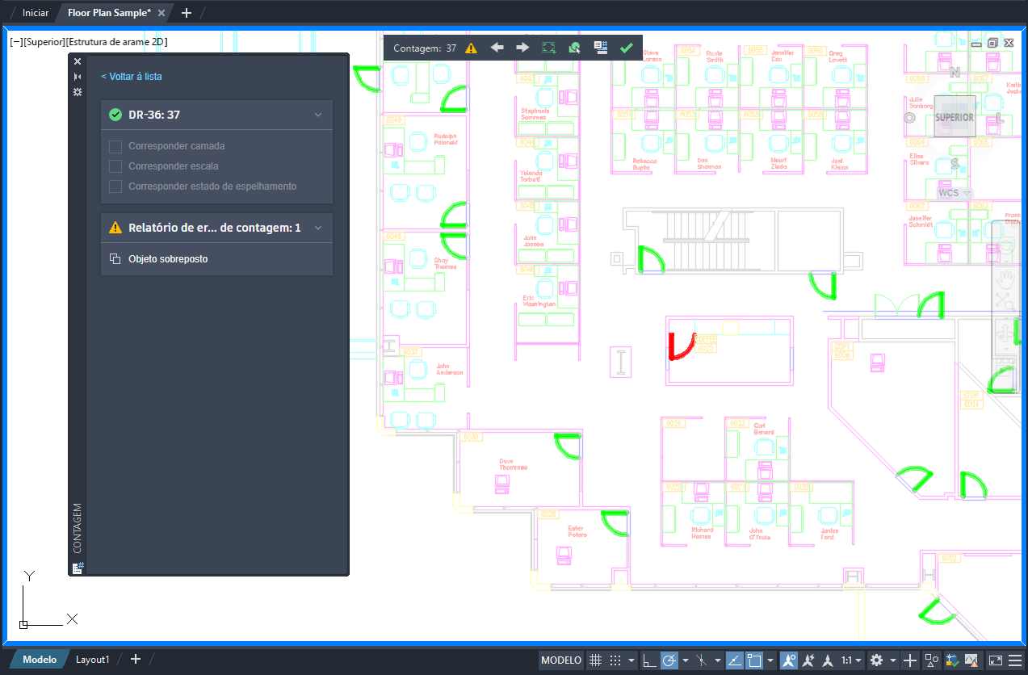Open CAD standards check icon
Image resolution: width=1028 pixels, height=675 pixels.
tap(951, 660)
